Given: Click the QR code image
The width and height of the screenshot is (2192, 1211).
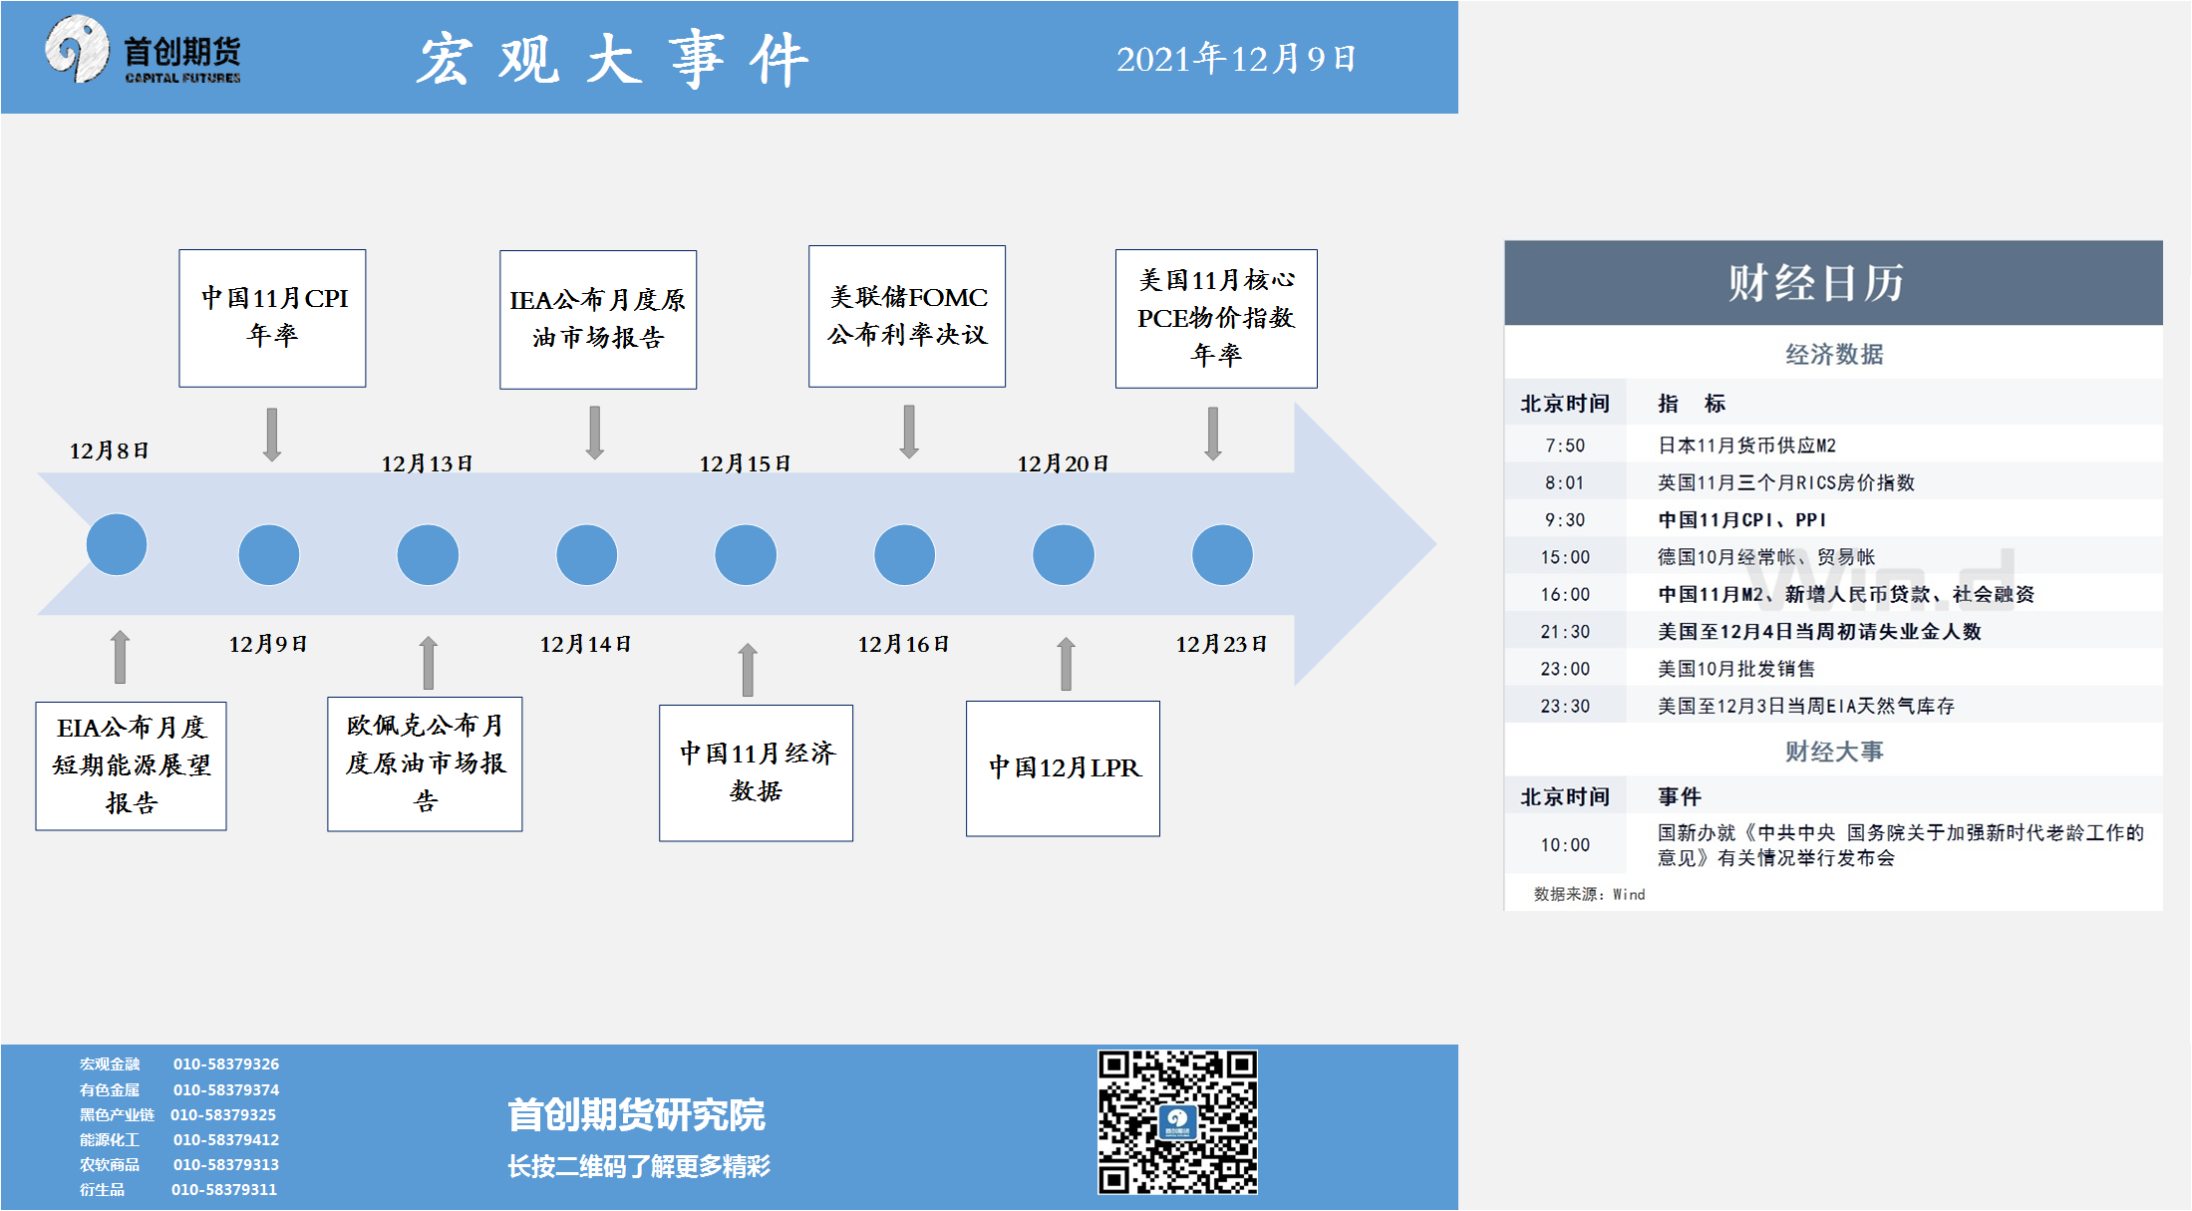Looking at the screenshot, I should (x=1177, y=1121).
